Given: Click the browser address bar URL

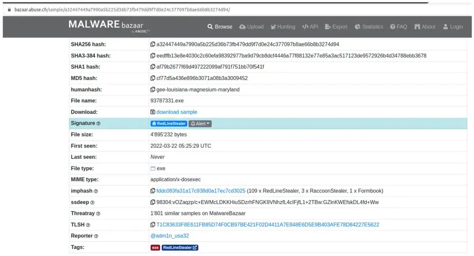Looking at the screenshot, I should (x=122, y=9).
